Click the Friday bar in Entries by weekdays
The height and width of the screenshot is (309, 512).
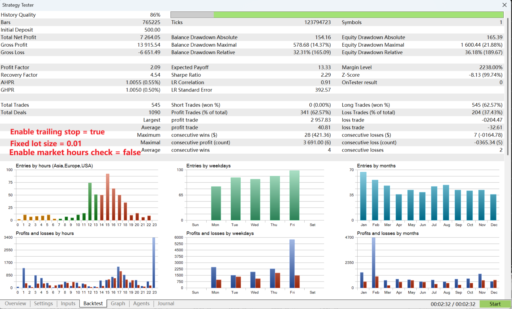[294, 195]
